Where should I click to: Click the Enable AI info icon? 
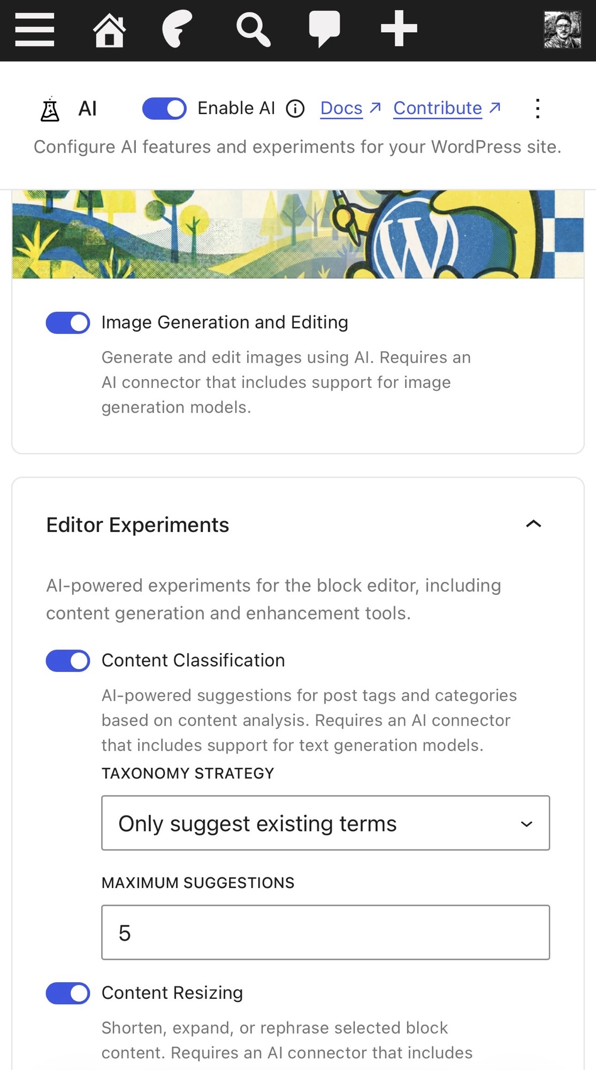point(295,109)
